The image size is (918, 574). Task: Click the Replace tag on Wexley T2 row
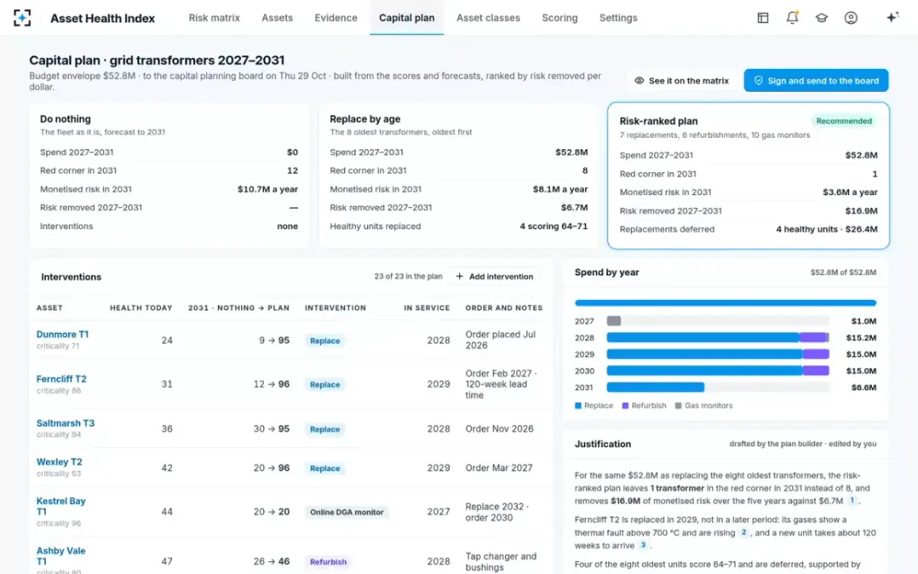(325, 468)
